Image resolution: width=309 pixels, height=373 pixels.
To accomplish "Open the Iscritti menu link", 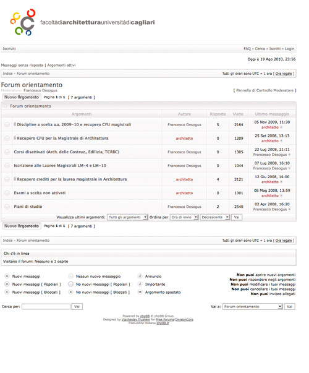I will point(275,48).
